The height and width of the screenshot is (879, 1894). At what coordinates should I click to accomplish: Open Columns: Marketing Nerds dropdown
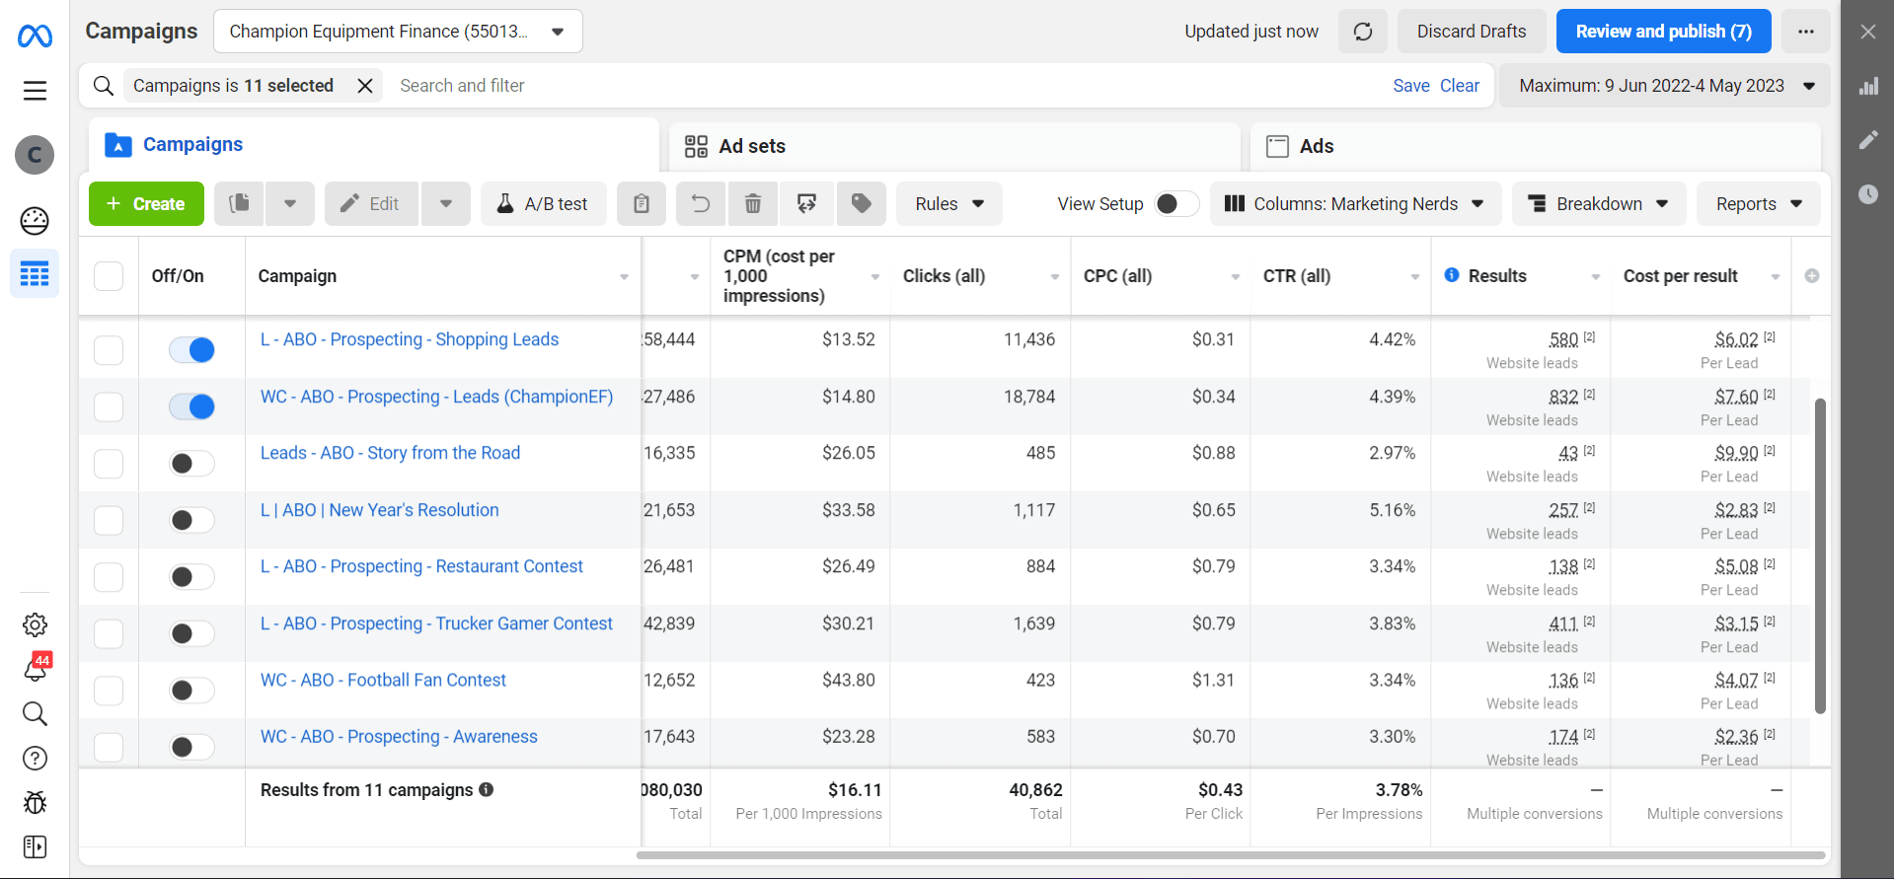coord(1355,203)
